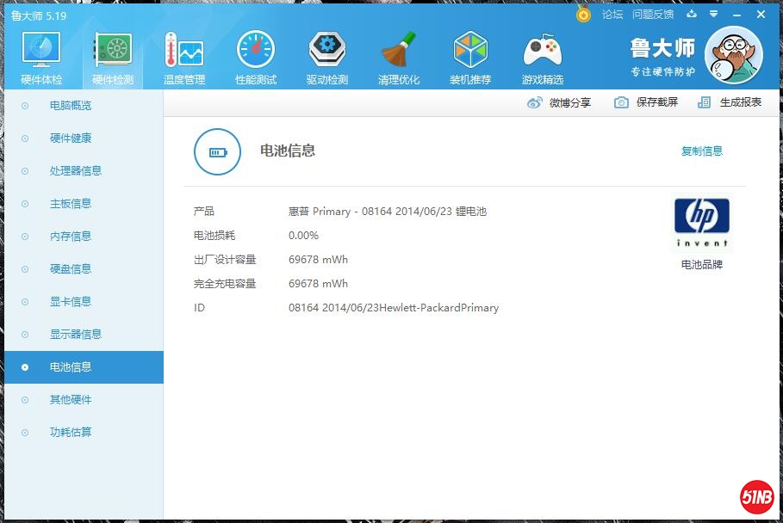The height and width of the screenshot is (523, 783).
Task: Open the 论坛 forum link
Action: coord(612,15)
